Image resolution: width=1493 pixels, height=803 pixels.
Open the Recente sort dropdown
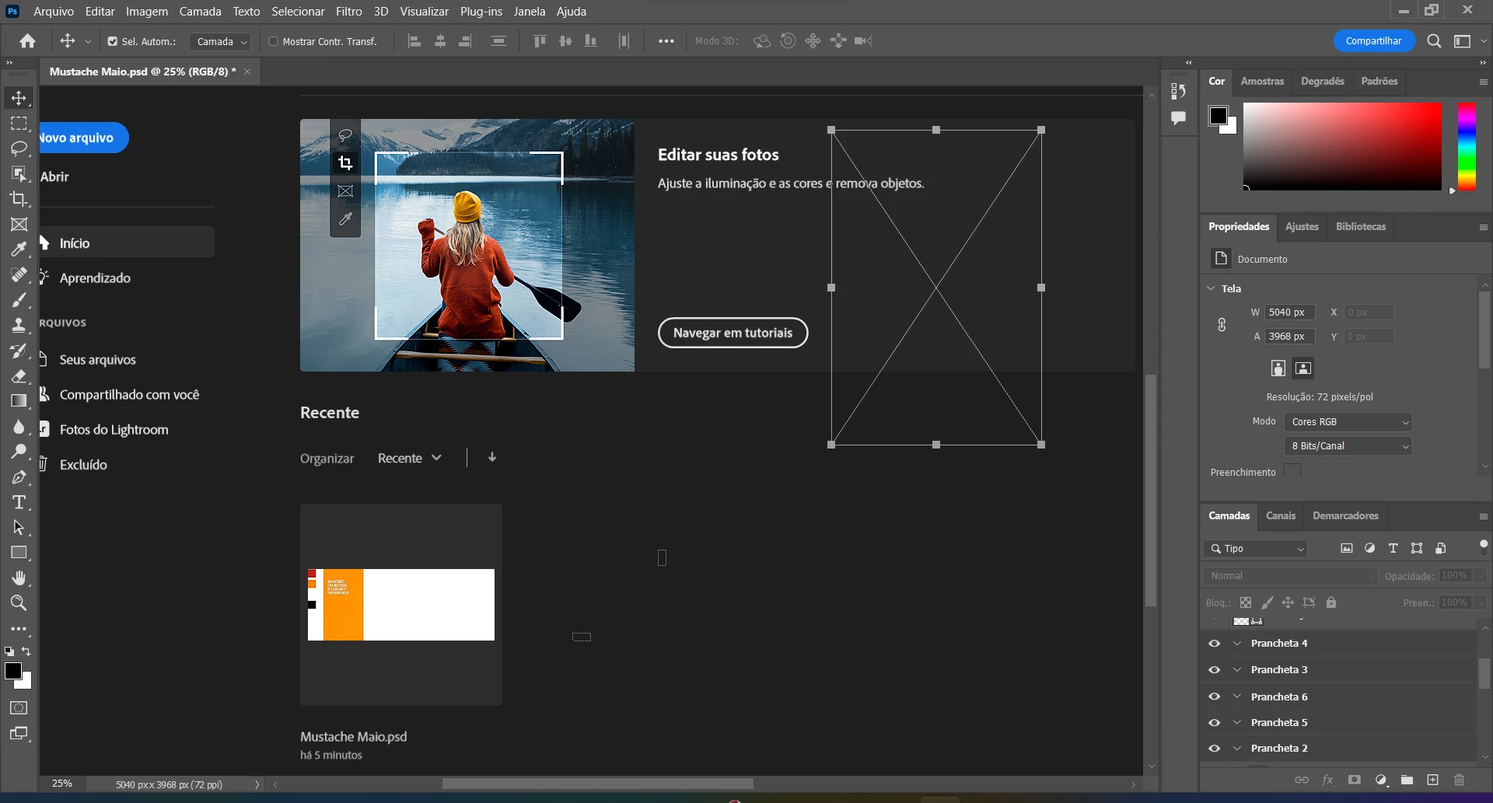(410, 459)
